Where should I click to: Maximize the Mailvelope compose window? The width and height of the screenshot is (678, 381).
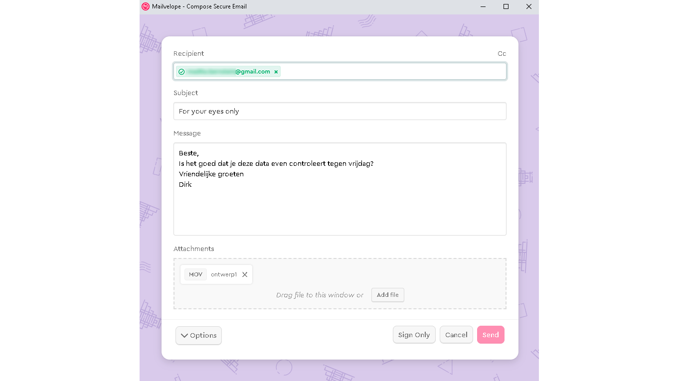coord(506,6)
